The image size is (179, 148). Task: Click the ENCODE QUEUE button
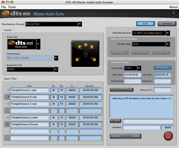click(x=126, y=136)
